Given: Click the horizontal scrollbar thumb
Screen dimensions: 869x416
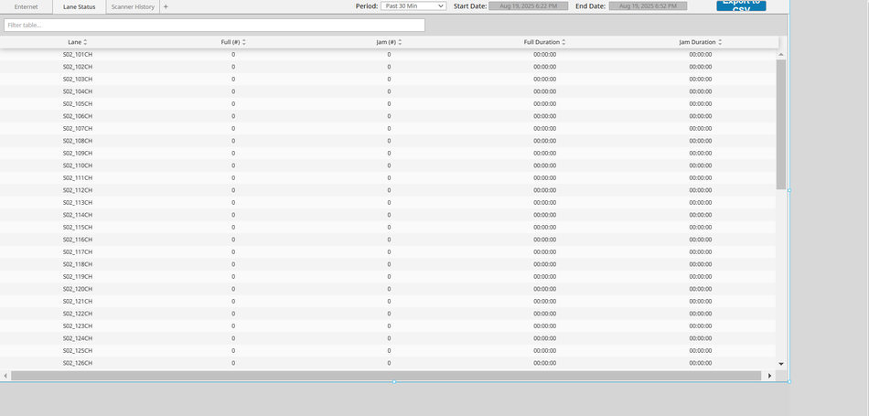Looking at the screenshot, I should coord(384,376).
